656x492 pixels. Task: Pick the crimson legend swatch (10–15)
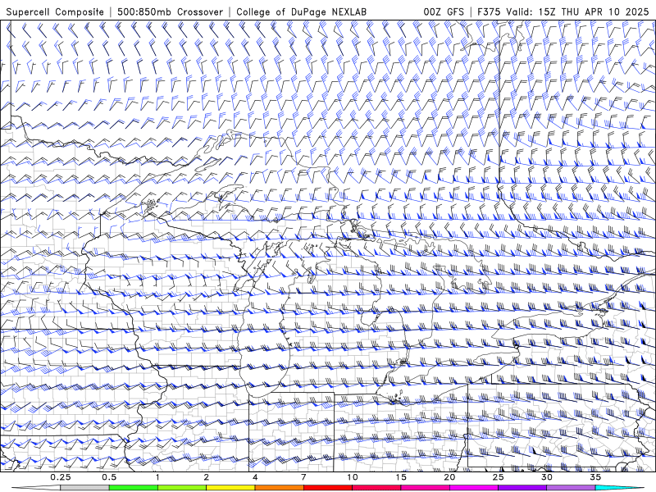point(376,488)
